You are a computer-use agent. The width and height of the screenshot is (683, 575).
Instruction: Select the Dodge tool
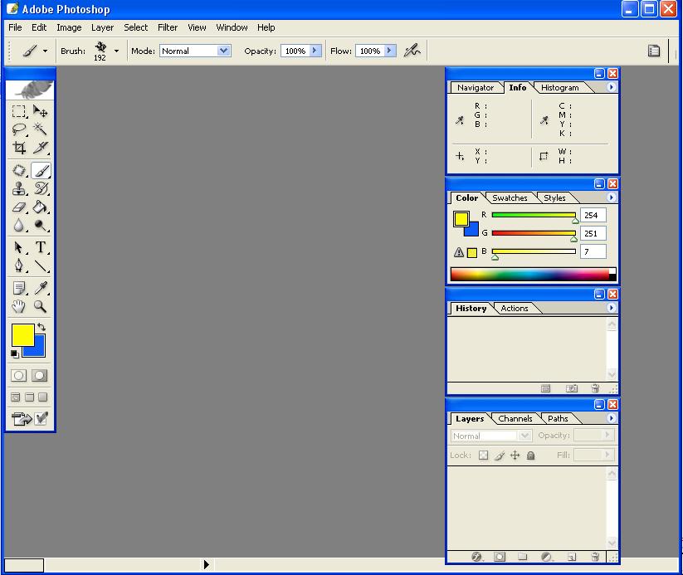[x=40, y=225]
